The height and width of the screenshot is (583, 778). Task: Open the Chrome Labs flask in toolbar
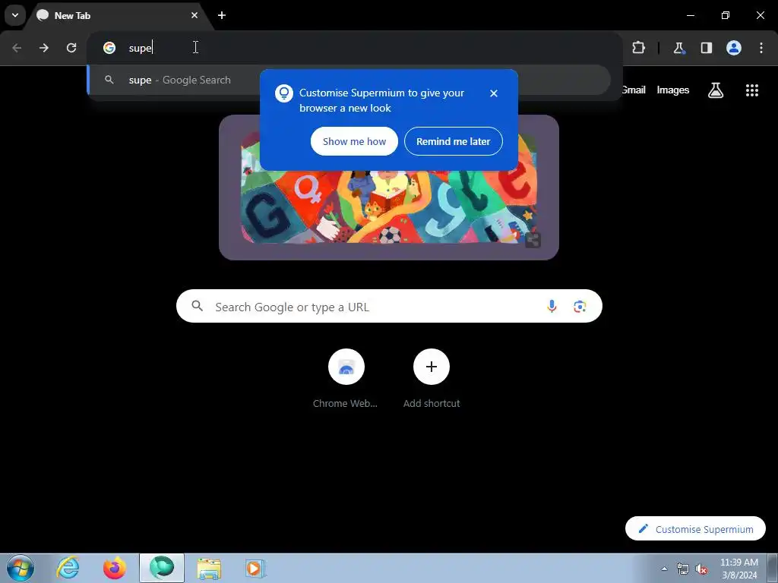tap(678, 48)
